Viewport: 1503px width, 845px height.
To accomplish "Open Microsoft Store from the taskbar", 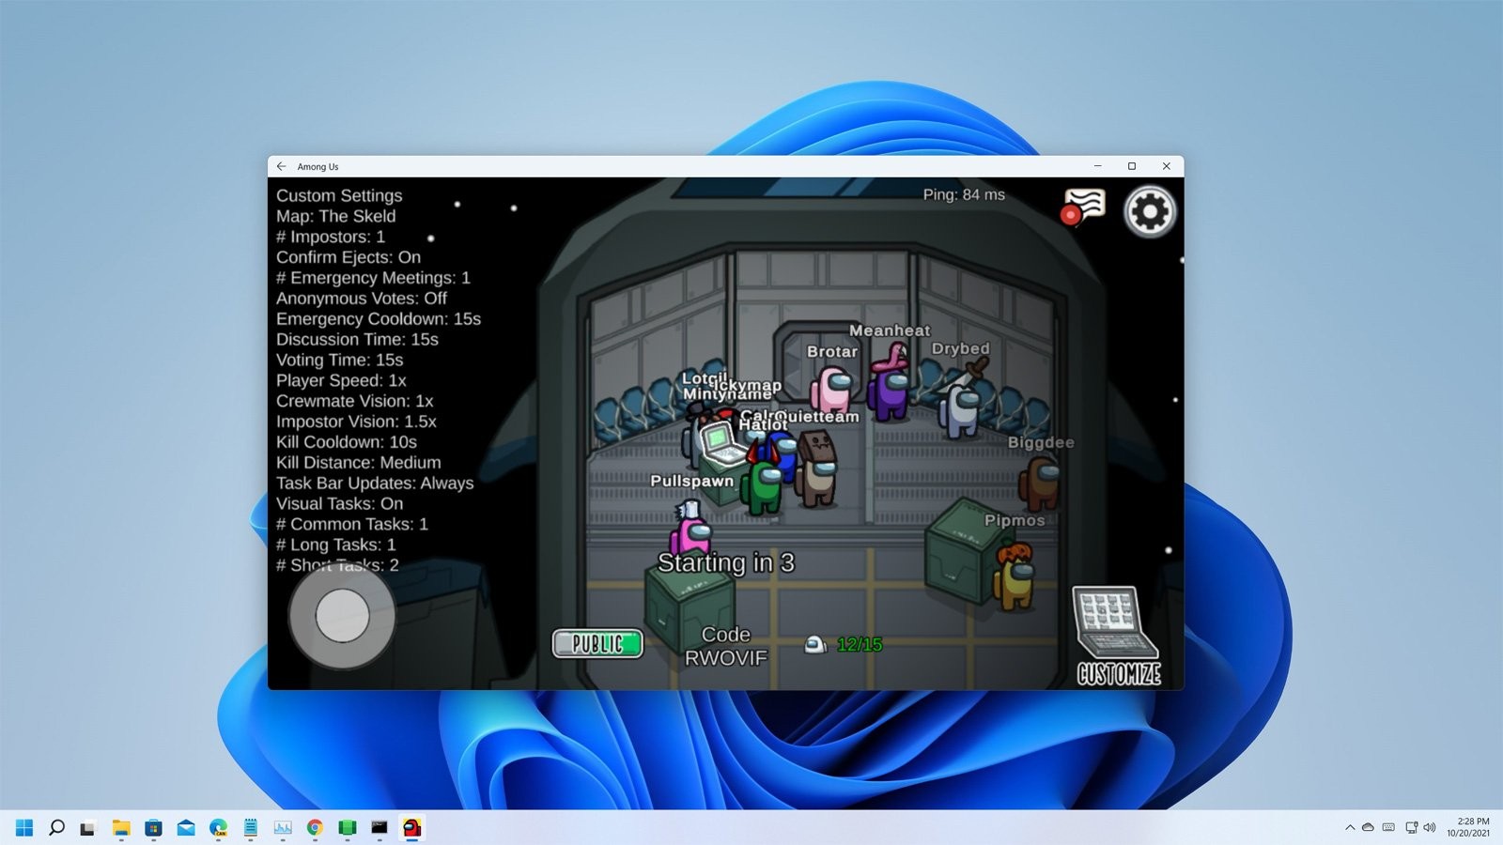I will tap(153, 827).
